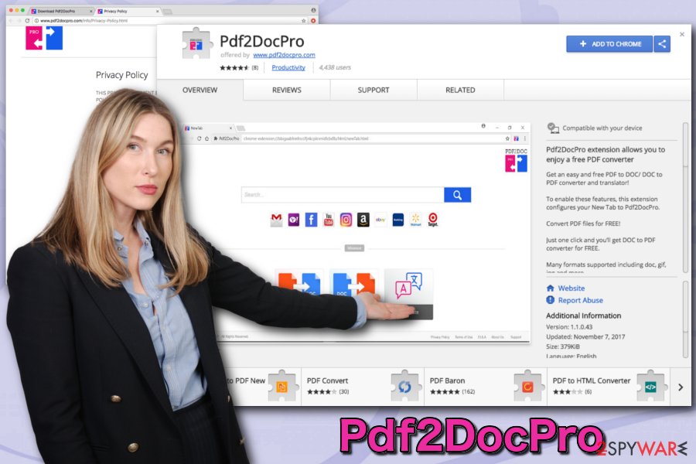
Task: Click the additional information scrollbar
Action: pos(686,319)
